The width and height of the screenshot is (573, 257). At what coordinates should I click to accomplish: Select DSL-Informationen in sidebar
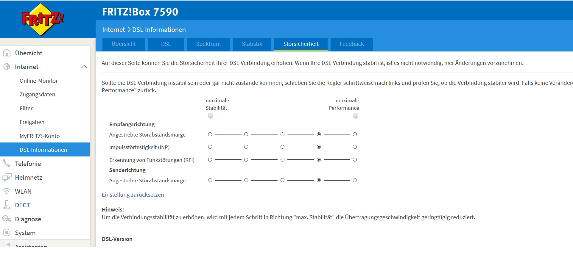click(45, 150)
